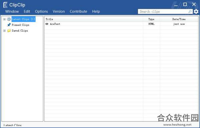Open the Window menu

tap(12, 11)
